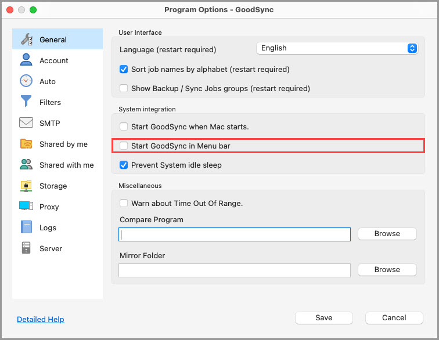Disable Prevent System idle sleep
439x340 pixels.
point(124,165)
